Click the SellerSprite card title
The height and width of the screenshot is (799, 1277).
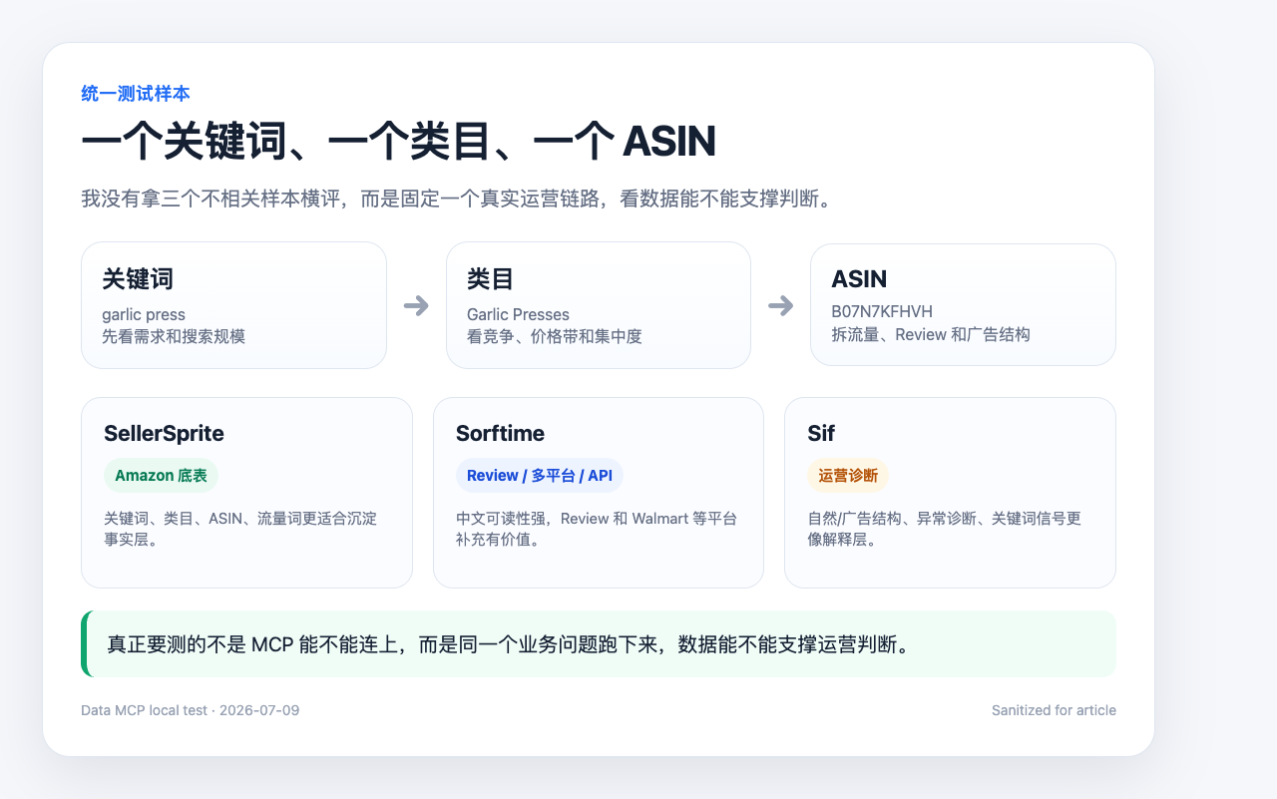pos(164,433)
